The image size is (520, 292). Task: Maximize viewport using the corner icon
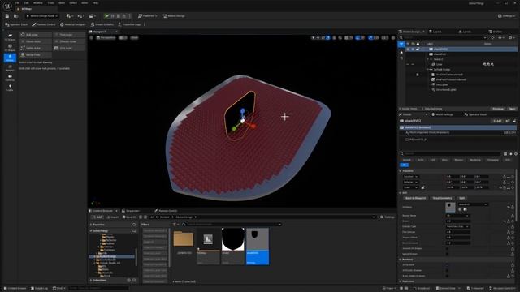393,38
